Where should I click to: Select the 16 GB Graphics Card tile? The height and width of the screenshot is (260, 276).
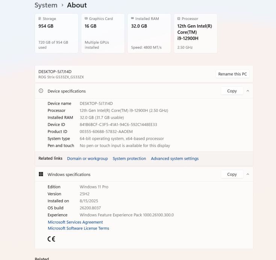[103, 34]
